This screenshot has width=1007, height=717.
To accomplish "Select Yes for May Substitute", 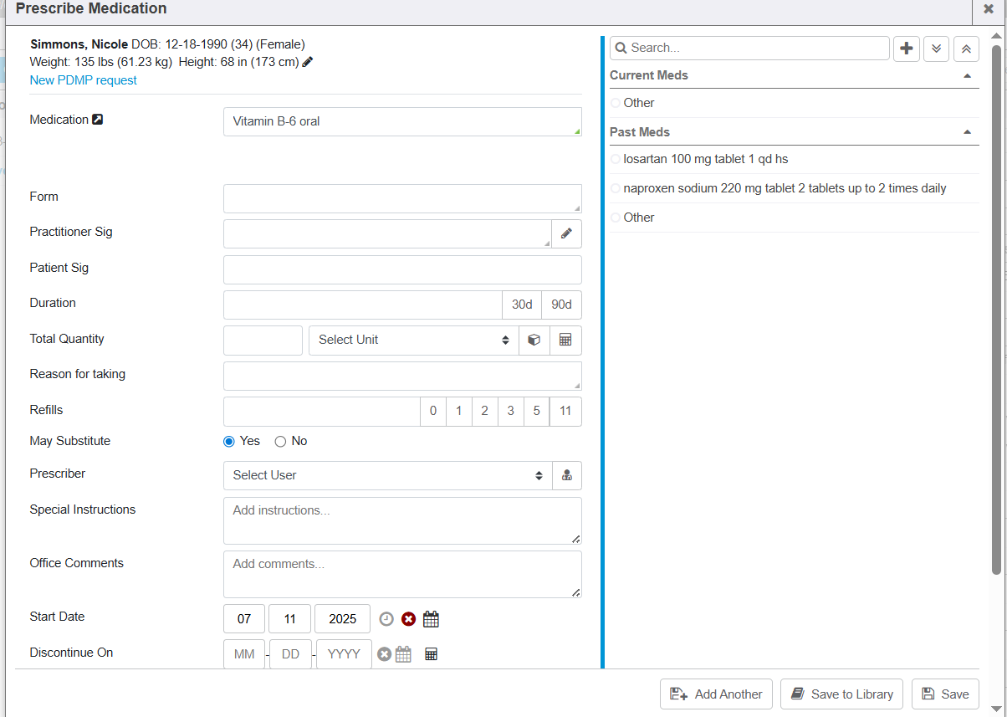I will (x=229, y=442).
